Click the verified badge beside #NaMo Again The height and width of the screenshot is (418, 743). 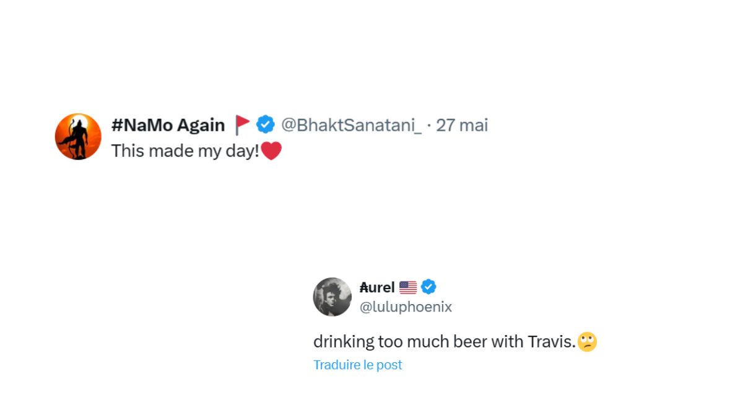(x=266, y=124)
